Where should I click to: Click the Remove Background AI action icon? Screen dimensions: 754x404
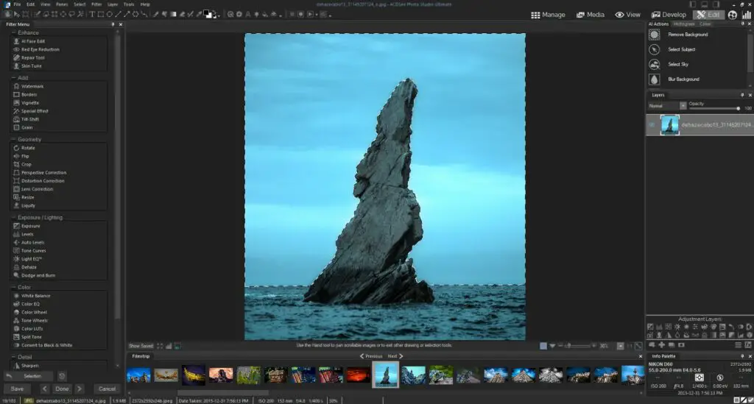(654, 35)
